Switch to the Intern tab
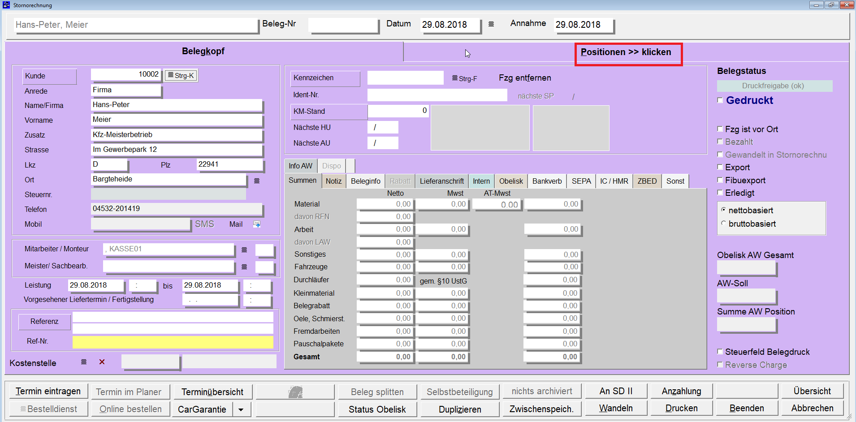 [x=481, y=181]
